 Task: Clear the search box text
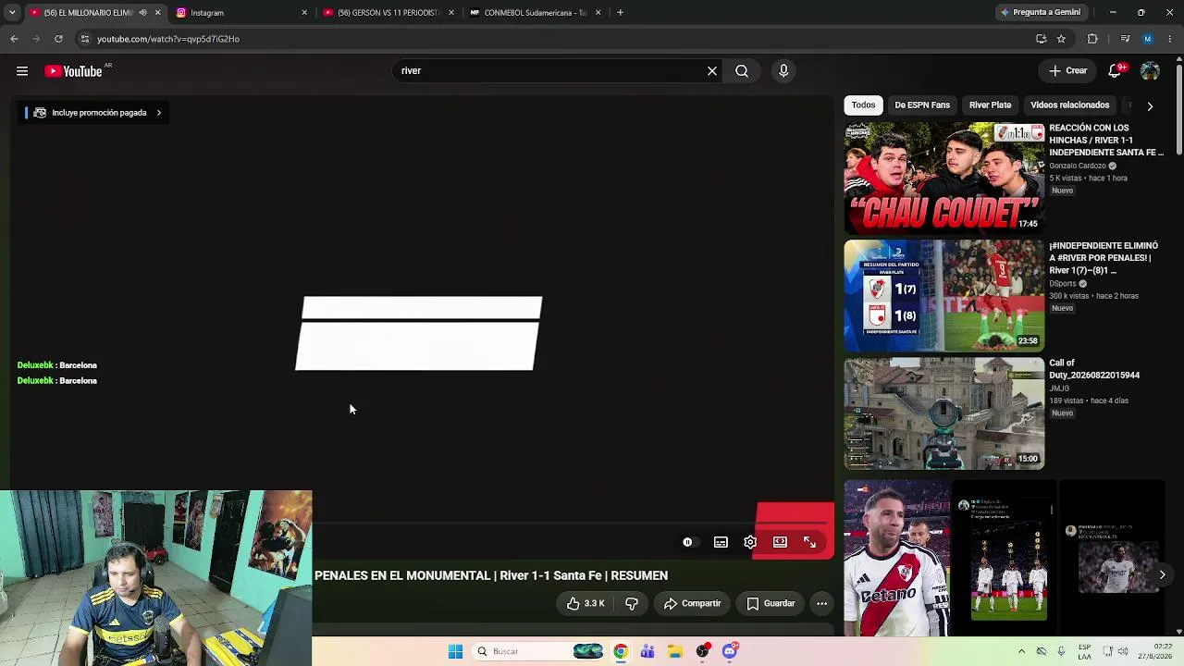click(712, 71)
